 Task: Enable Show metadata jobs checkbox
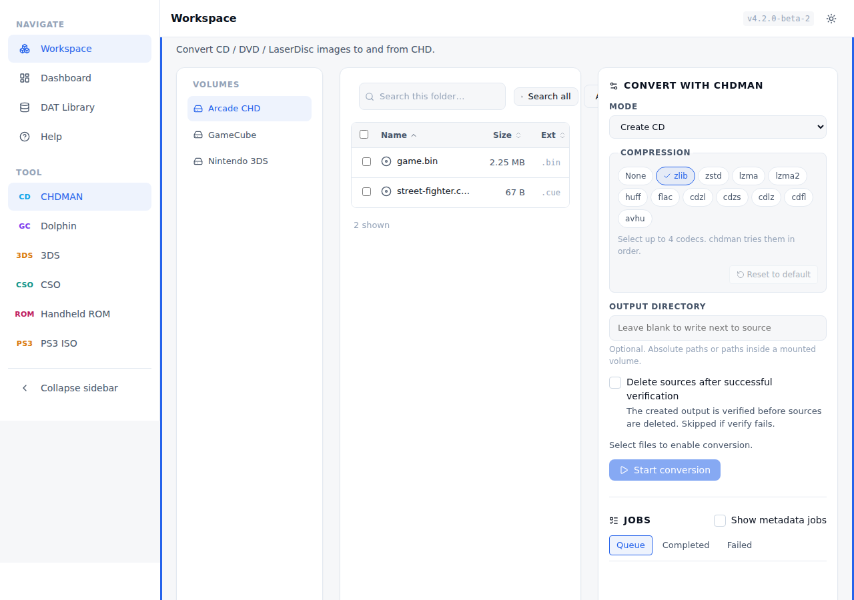pyautogui.click(x=720, y=521)
